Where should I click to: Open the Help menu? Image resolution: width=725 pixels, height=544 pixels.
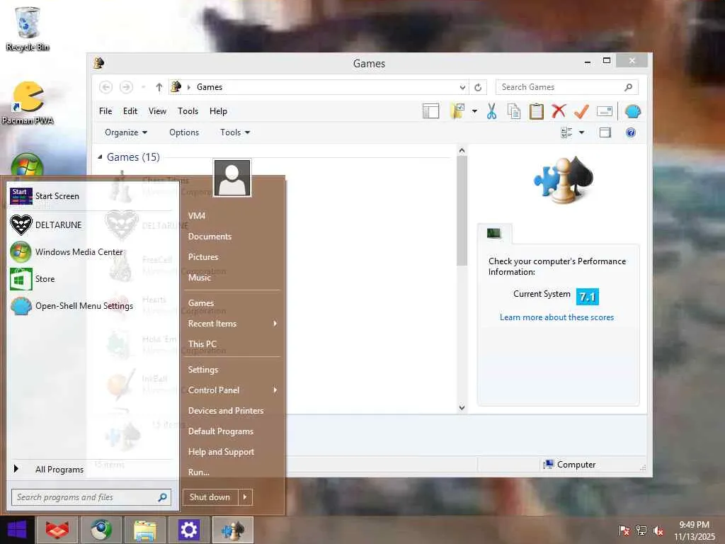[x=218, y=111]
